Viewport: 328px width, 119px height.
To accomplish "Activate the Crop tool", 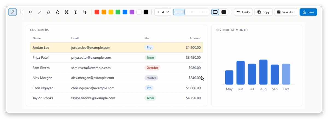I will tap(85, 12).
